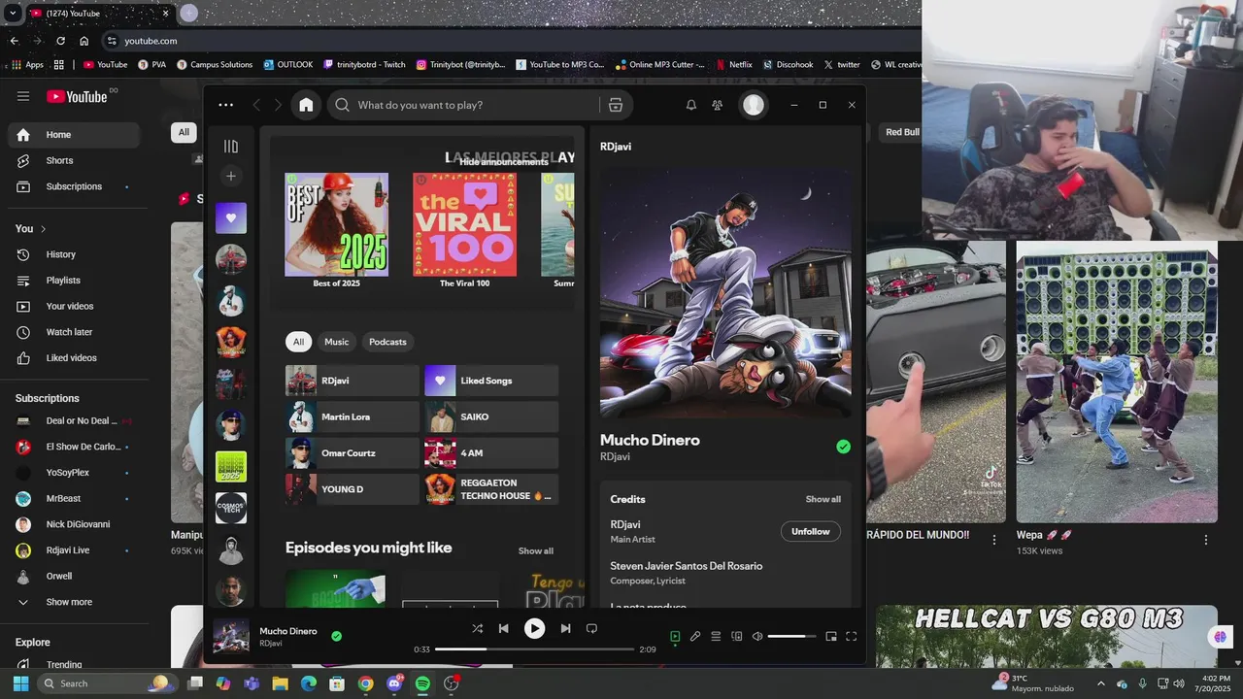The width and height of the screenshot is (1243, 699).
Task: Open Subscriptions in YouTube sidebar
Action: point(74,186)
